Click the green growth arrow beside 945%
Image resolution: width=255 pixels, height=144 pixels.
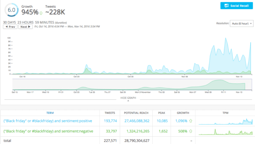tap(41, 12)
